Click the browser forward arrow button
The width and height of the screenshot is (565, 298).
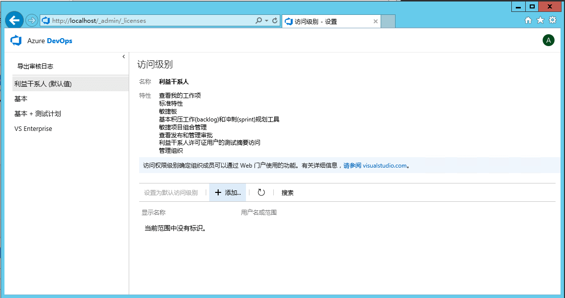(32, 20)
